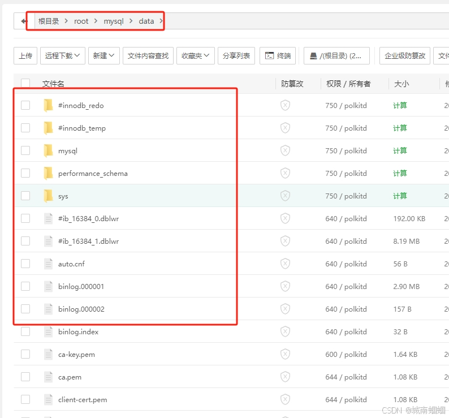Toggle tamper-proof shield for sys folder
449x418 pixels.
(x=285, y=196)
